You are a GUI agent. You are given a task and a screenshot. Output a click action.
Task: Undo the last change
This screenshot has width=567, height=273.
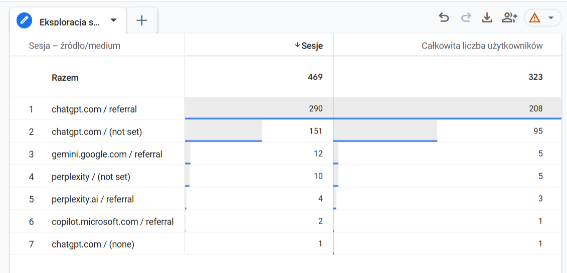444,18
